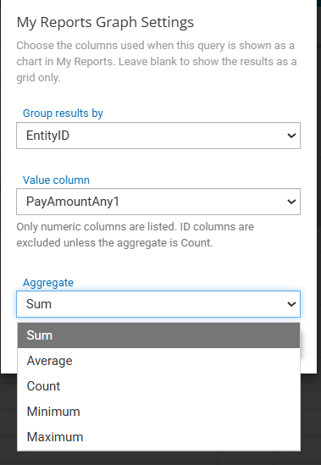This screenshot has width=321, height=465.
Task: Click the My Reports Graph Settings heading
Action: point(105,23)
